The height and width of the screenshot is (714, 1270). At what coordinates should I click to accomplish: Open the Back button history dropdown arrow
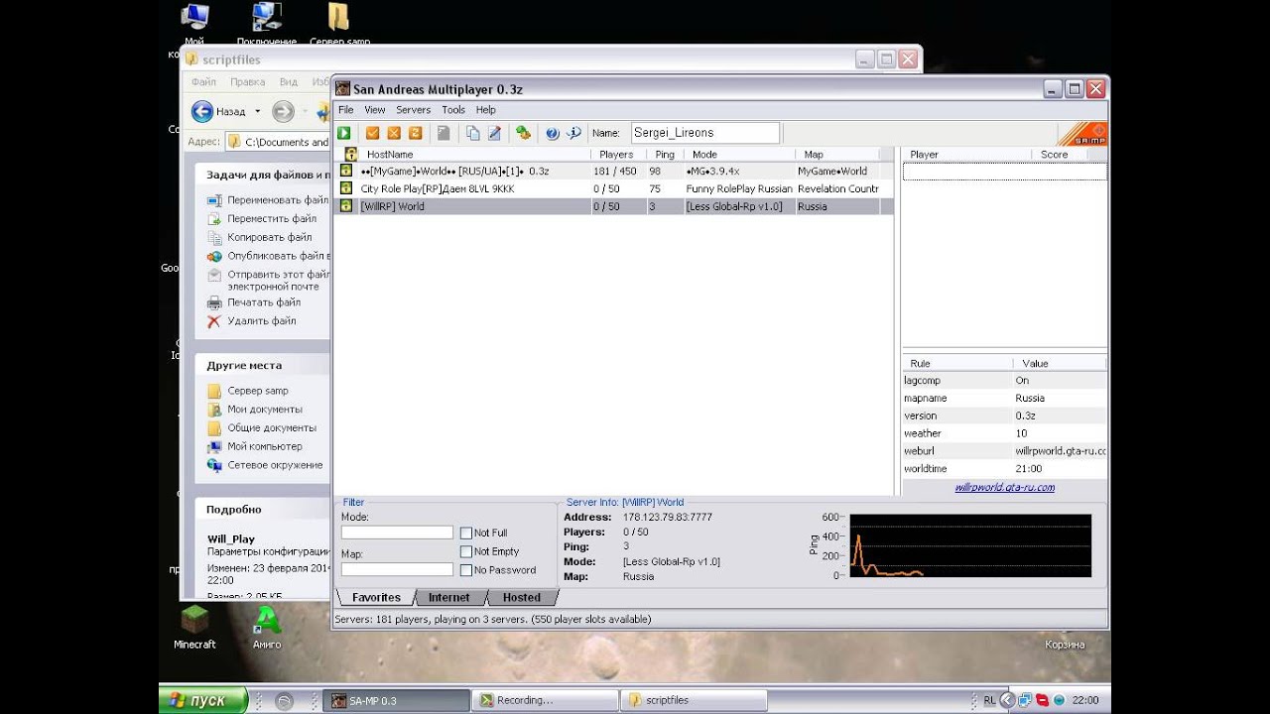point(257,112)
